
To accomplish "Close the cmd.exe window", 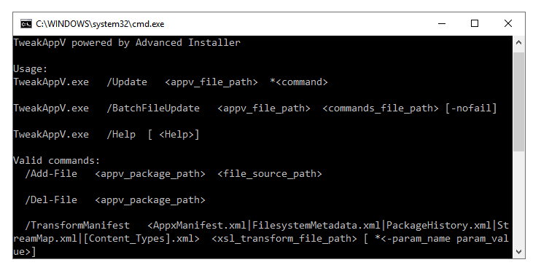I will (x=508, y=23).
